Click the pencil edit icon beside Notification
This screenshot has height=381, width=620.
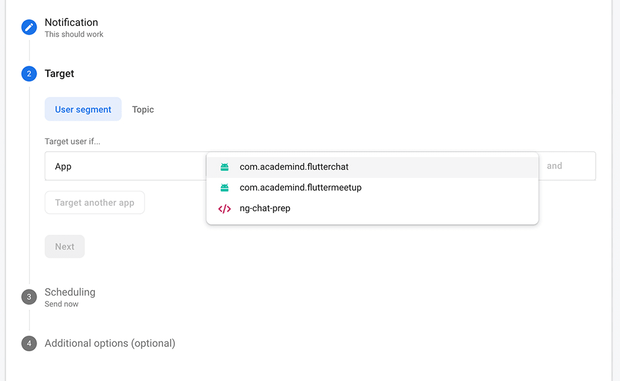29,27
